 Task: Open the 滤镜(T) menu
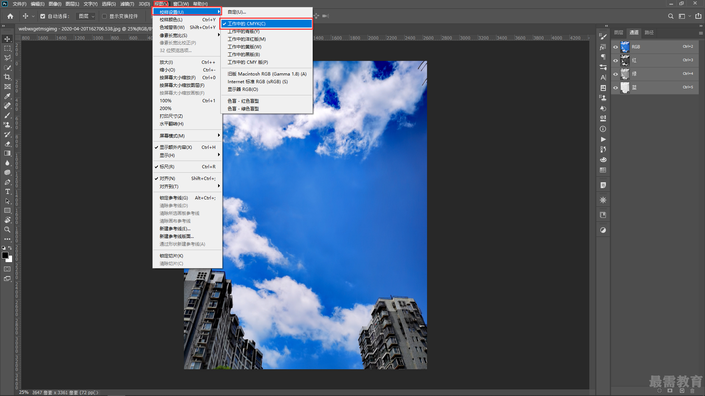tap(127, 4)
